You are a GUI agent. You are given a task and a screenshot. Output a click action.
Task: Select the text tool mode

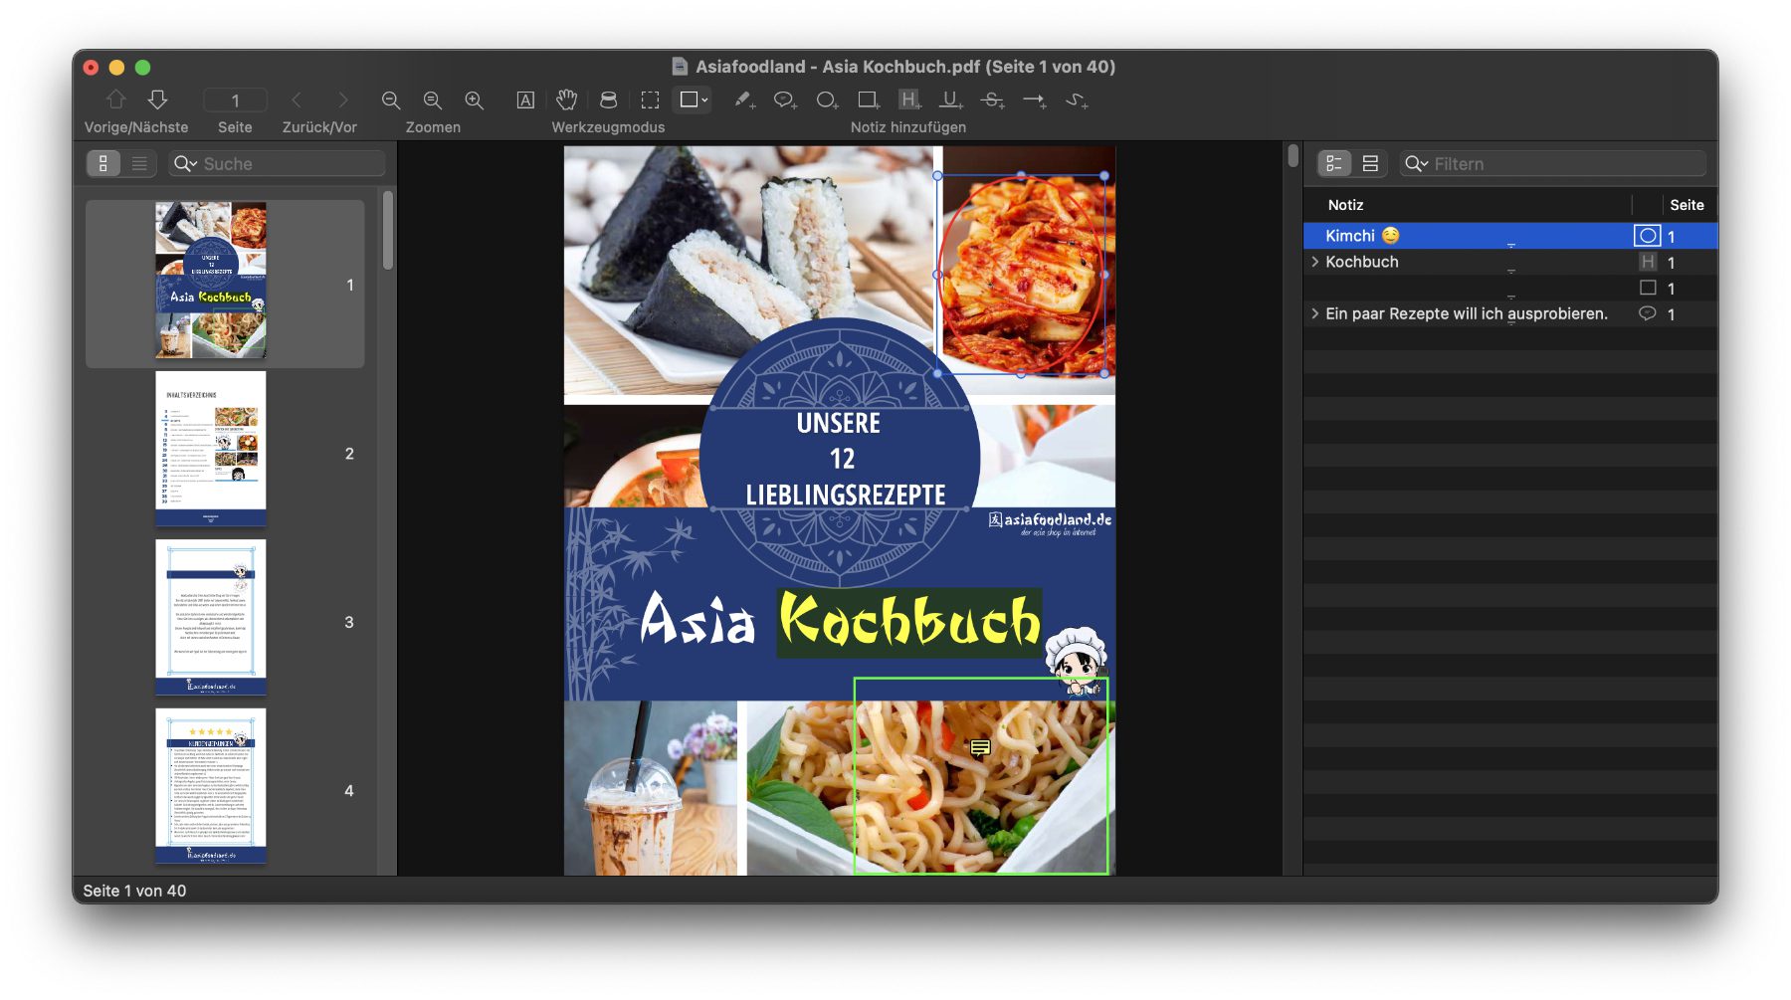[525, 100]
